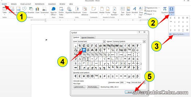The image size is (191, 97).
Task: Expand Signature Line dropdown arrow
Action: pyautogui.click(x=159, y=8)
